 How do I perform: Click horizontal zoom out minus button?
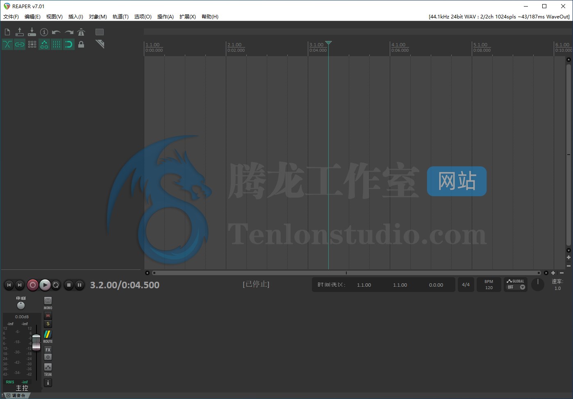point(562,273)
